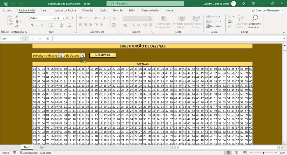Click the Pesquisar search box

(145, 3)
